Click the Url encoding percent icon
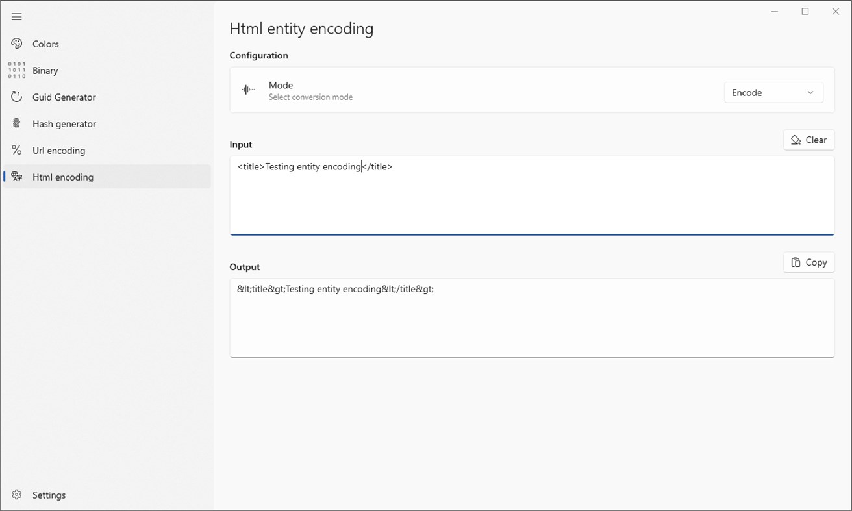The height and width of the screenshot is (511, 852). point(17,150)
